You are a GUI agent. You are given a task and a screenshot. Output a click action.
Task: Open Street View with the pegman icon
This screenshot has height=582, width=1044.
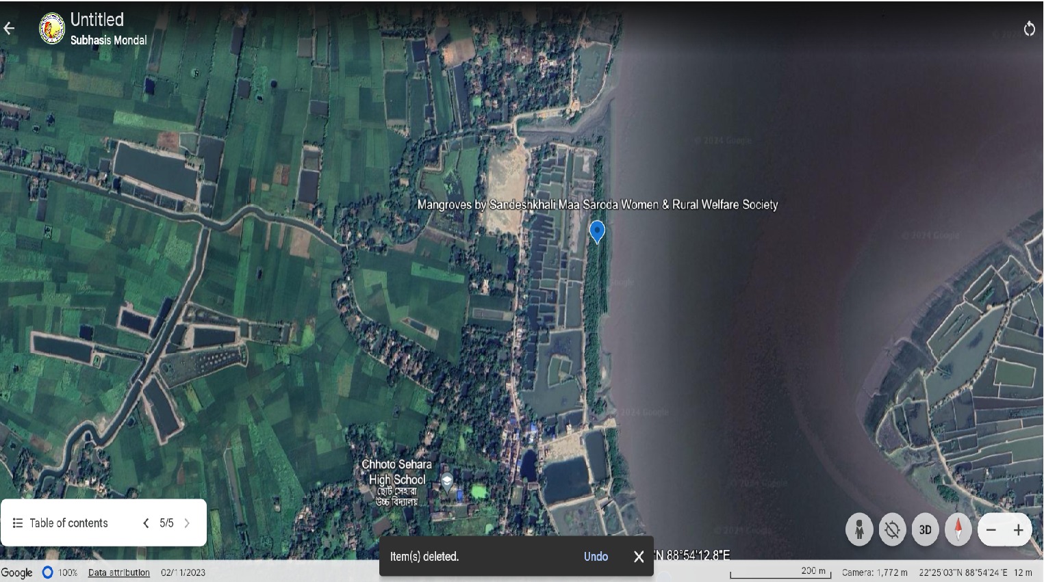859,530
